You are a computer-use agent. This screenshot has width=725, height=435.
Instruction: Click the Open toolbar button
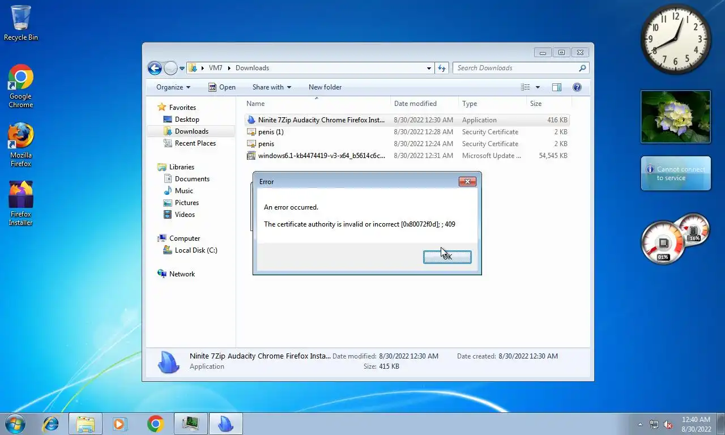pyautogui.click(x=222, y=87)
